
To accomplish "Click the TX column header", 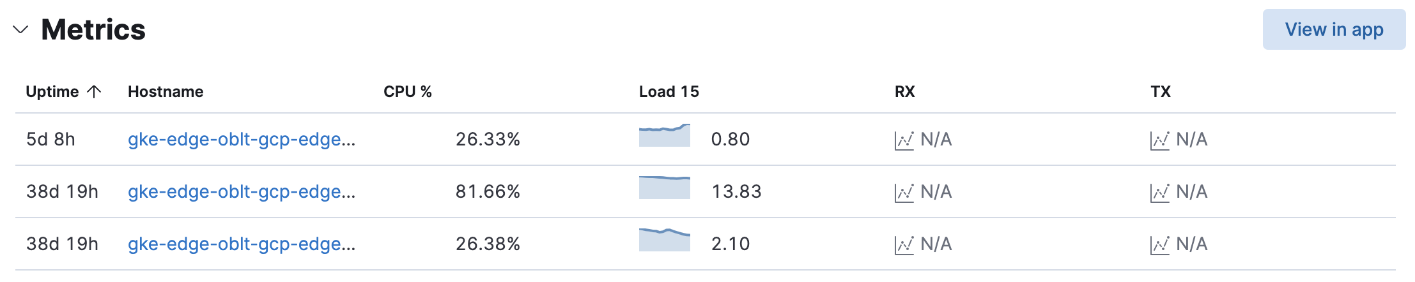I will click(1160, 92).
